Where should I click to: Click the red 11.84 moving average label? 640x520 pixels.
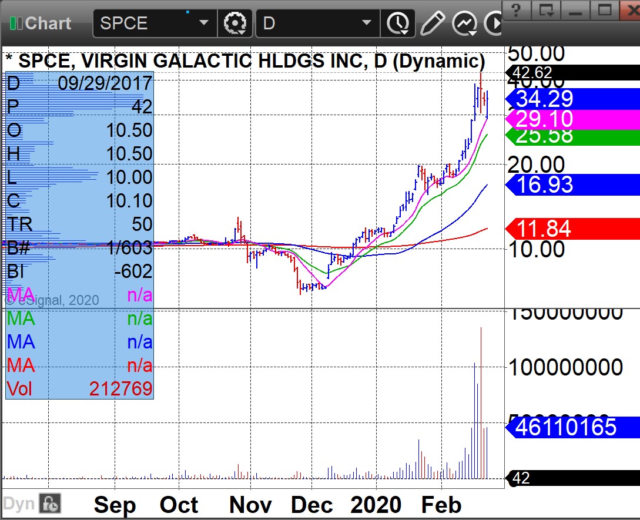[x=572, y=229]
